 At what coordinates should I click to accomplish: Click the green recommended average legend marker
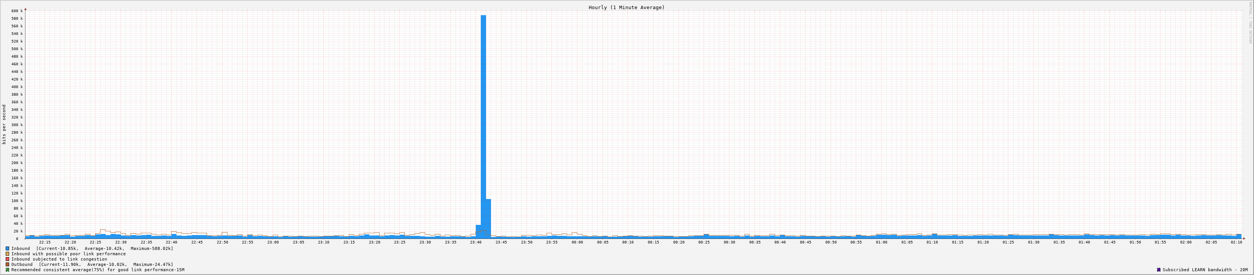tap(7, 270)
